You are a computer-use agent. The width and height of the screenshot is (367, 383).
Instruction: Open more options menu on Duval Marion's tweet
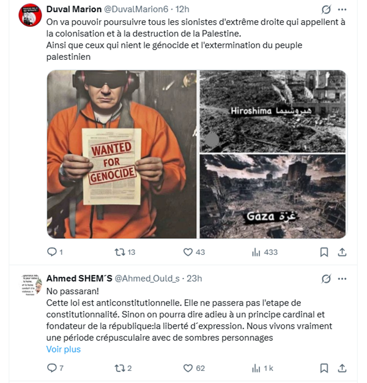tap(342, 10)
